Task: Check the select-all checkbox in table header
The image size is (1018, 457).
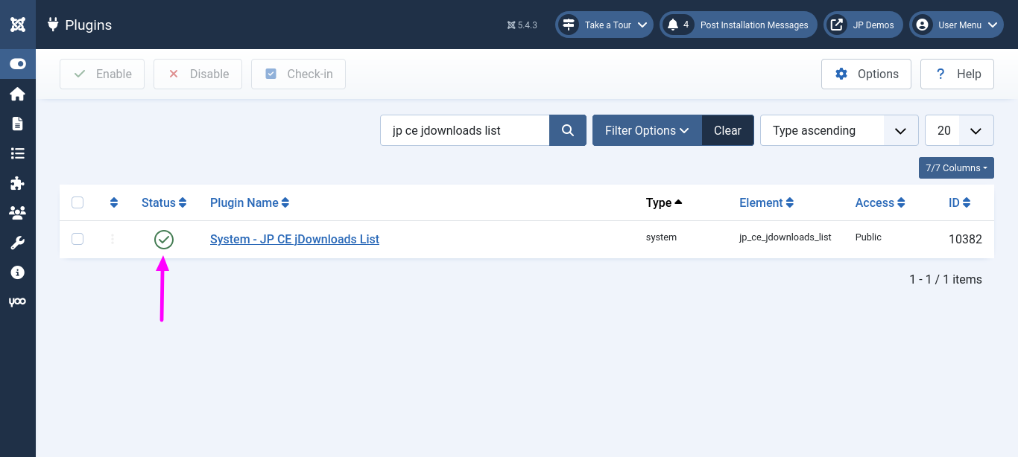Action: click(x=78, y=202)
